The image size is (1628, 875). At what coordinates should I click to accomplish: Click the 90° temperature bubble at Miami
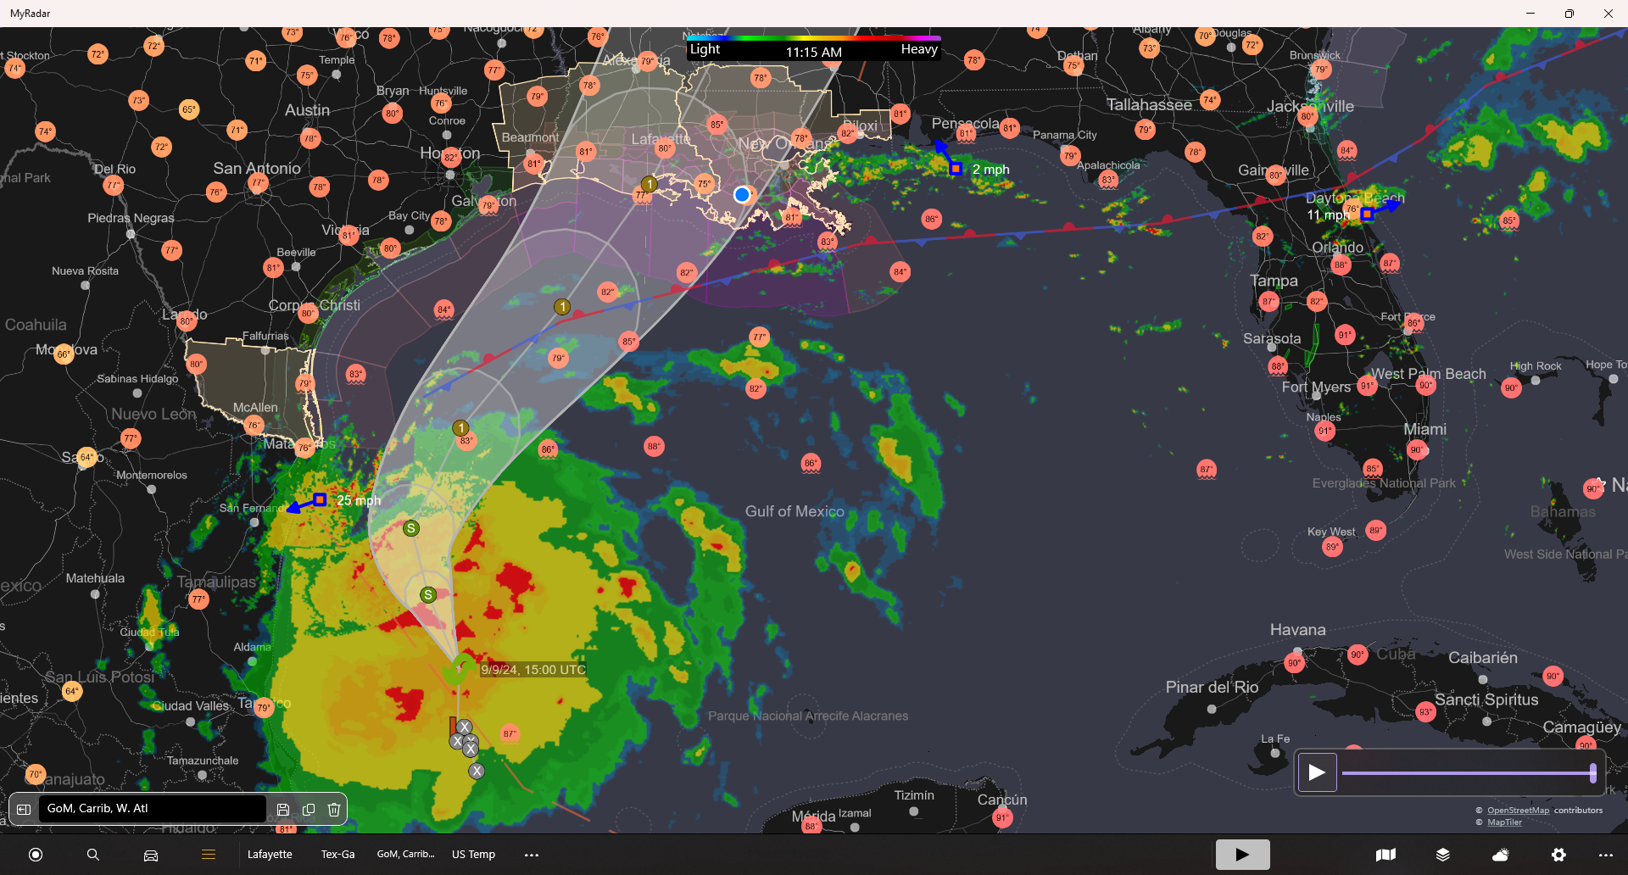(1416, 450)
